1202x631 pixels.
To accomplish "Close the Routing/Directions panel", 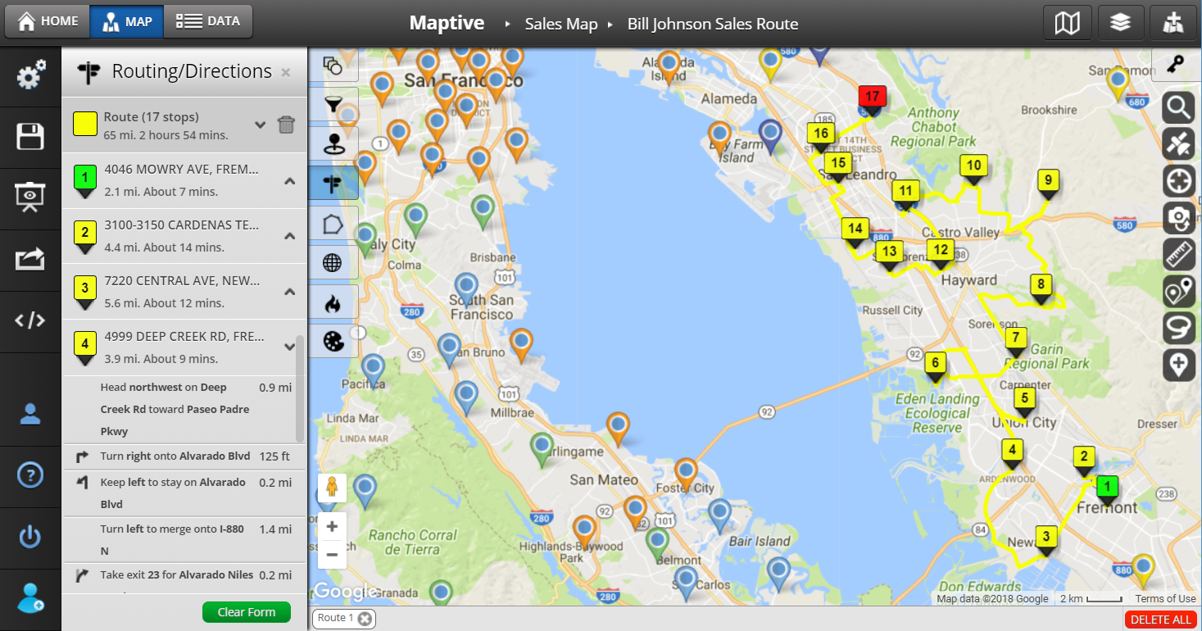I will click(286, 72).
